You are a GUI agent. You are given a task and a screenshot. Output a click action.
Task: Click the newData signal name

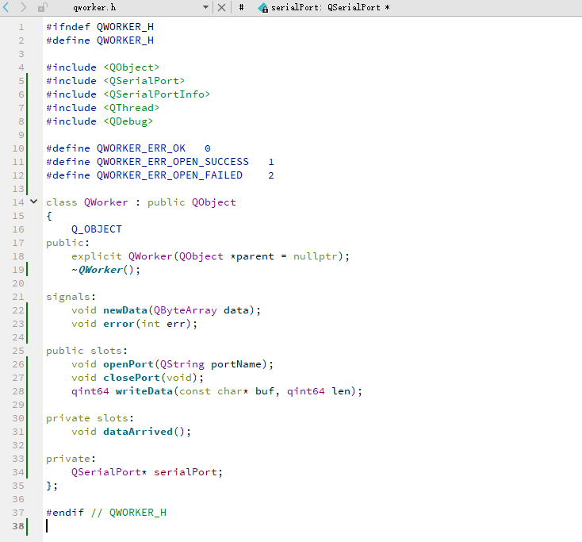[125, 310]
